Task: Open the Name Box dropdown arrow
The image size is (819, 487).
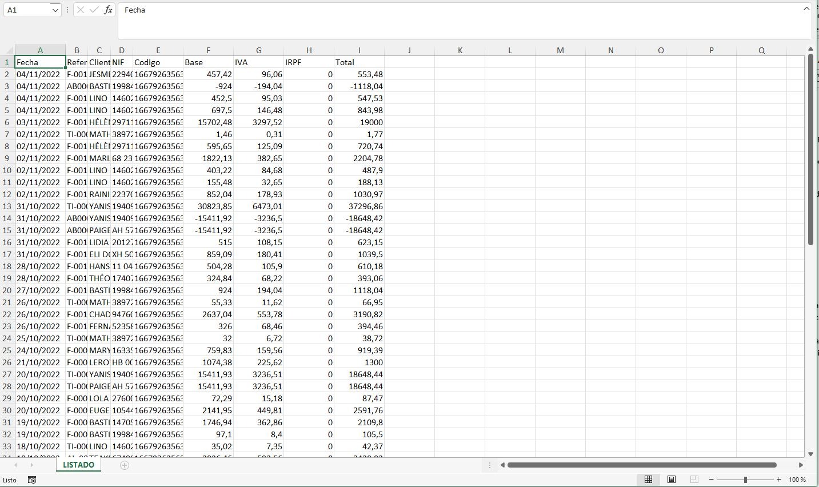Action: pos(55,10)
